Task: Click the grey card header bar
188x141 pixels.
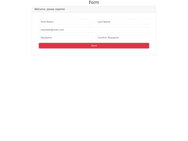Action: pos(94,9)
